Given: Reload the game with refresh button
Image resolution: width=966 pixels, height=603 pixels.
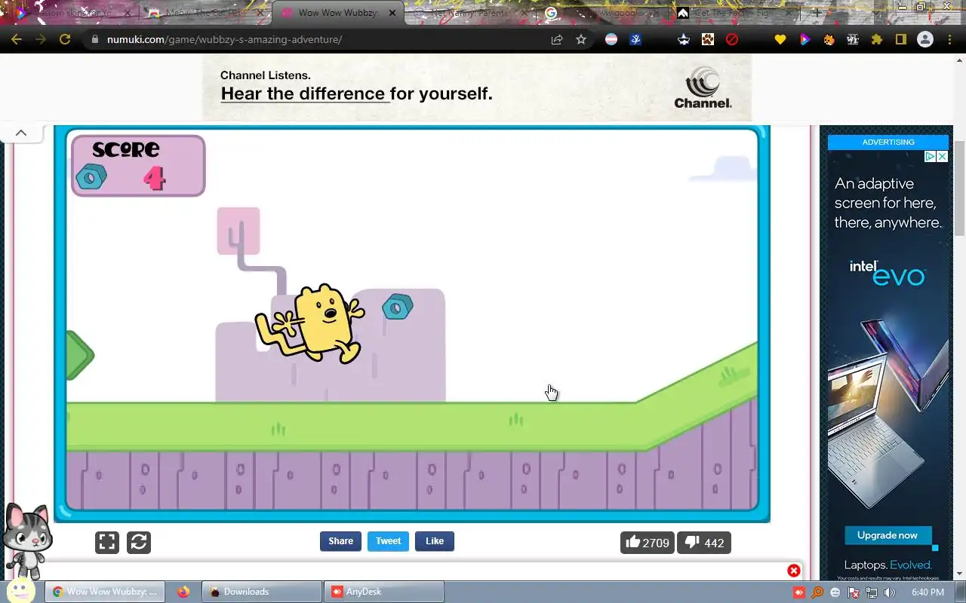Looking at the screenshot, I should point(139,542).
